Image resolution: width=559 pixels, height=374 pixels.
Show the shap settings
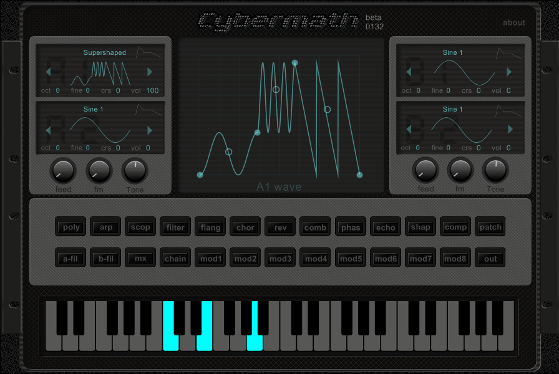[x=420, y=226]
